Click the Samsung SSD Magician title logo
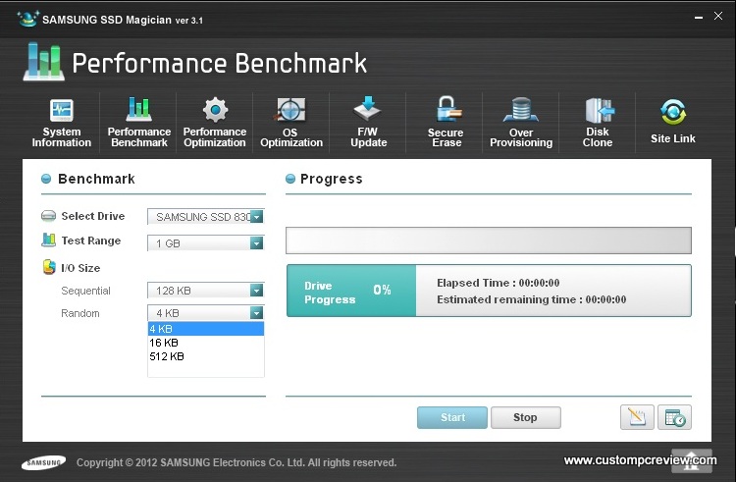736x482 pixels. coord(27,19)
